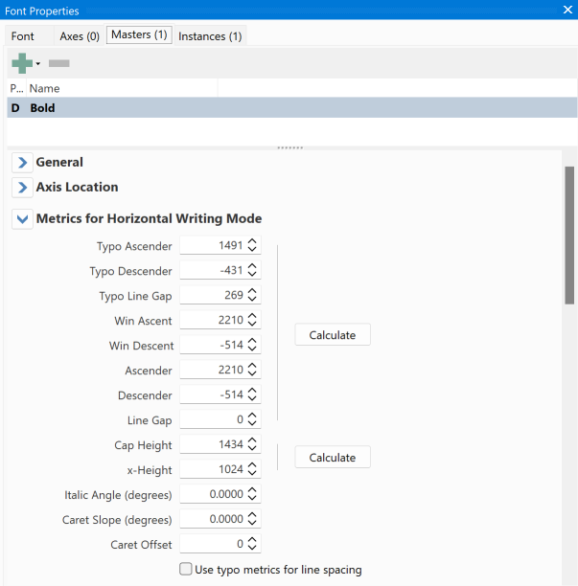Screen dimensions: 578x586
Task: Click the gray minus remove master icon
Action: pos(58,63)
